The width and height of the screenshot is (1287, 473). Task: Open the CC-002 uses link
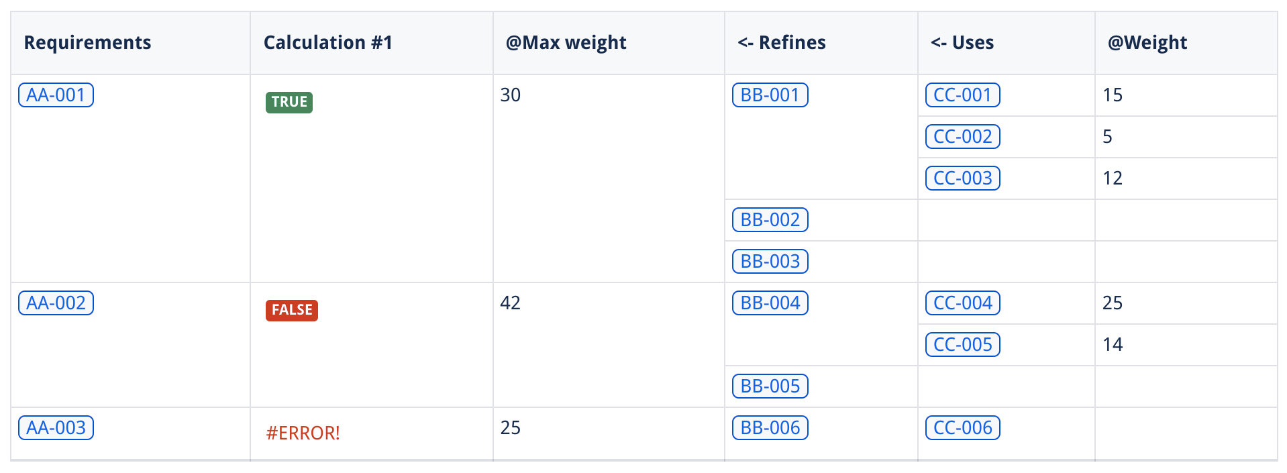pos(962,137)
